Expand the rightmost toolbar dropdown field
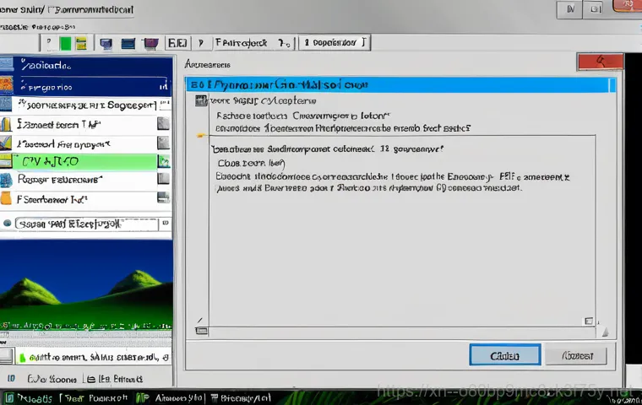Screen dimensions: 642x405 click(x=363, y=41)
